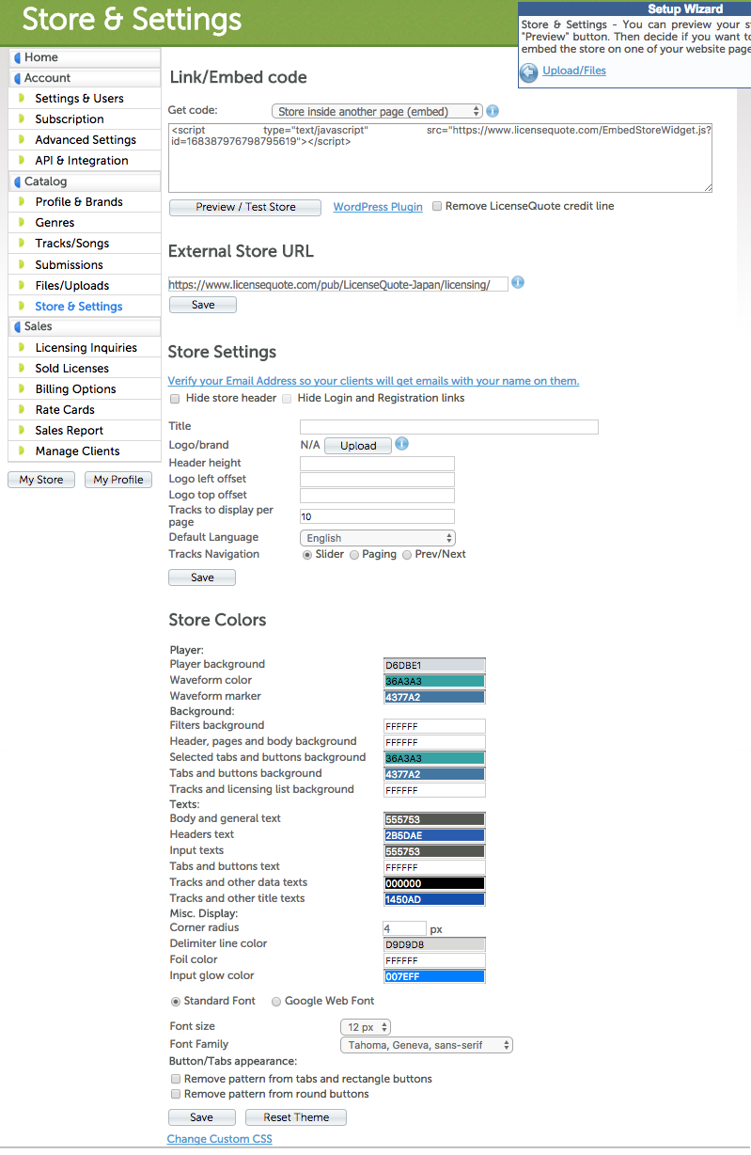Click the info icon next to External Store URL

point(518,282)
